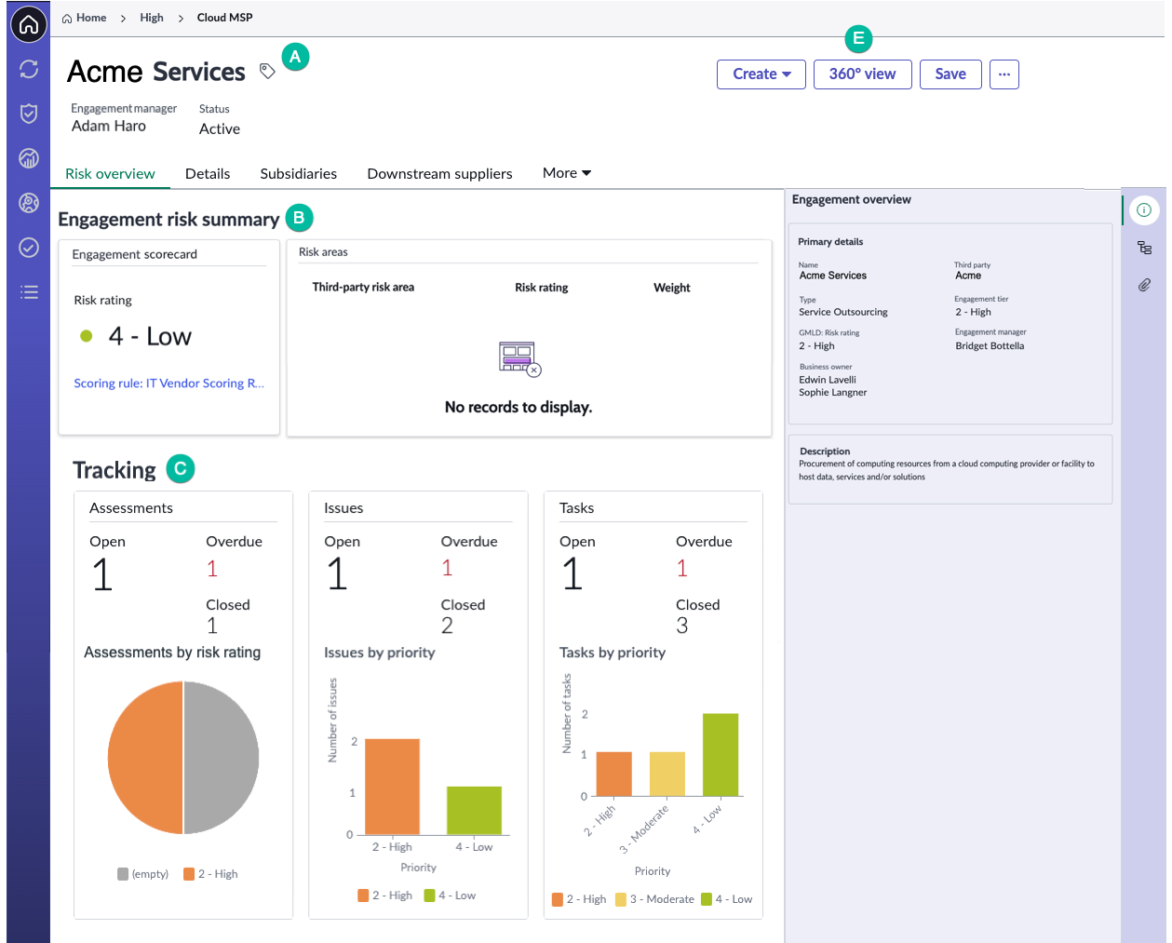Click the tag icon beside Acme Services
This screenshot has width=1172, height=943.
coord(267,72)
